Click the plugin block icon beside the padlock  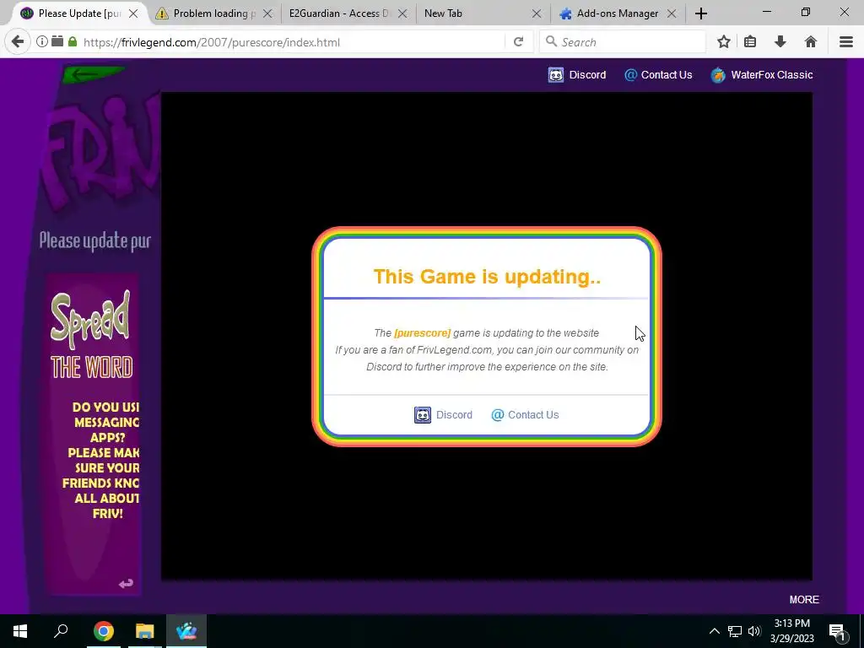click(57, 41)
